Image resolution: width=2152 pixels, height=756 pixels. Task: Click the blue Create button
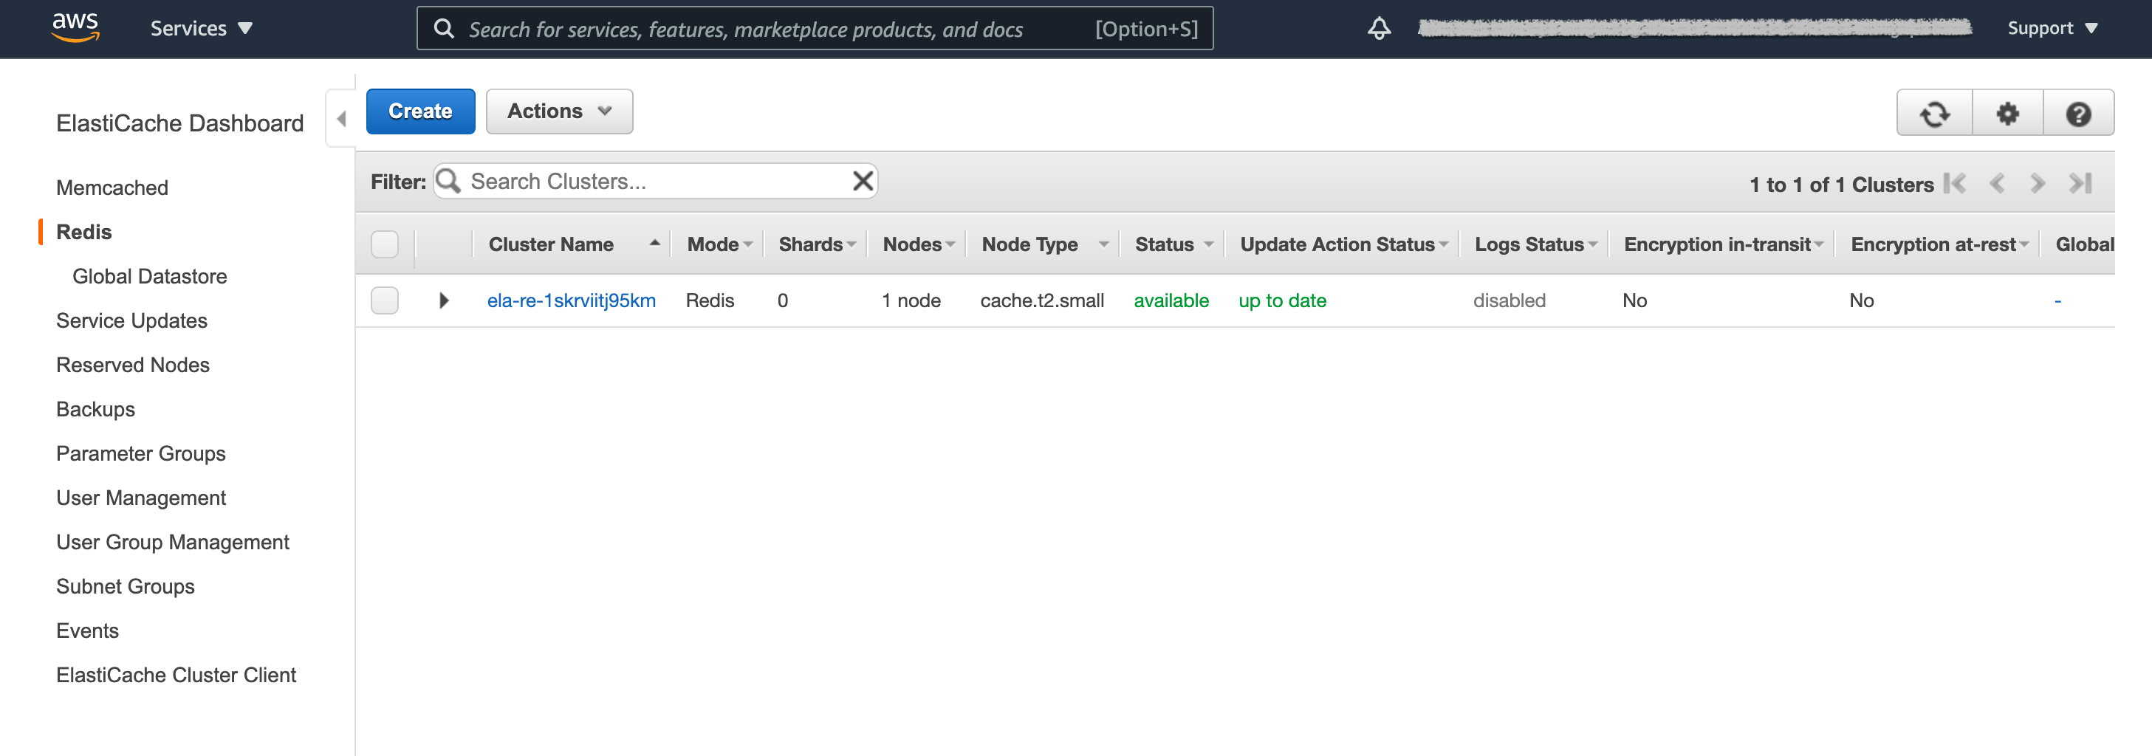pyautogui.click(x=420, y=111)
